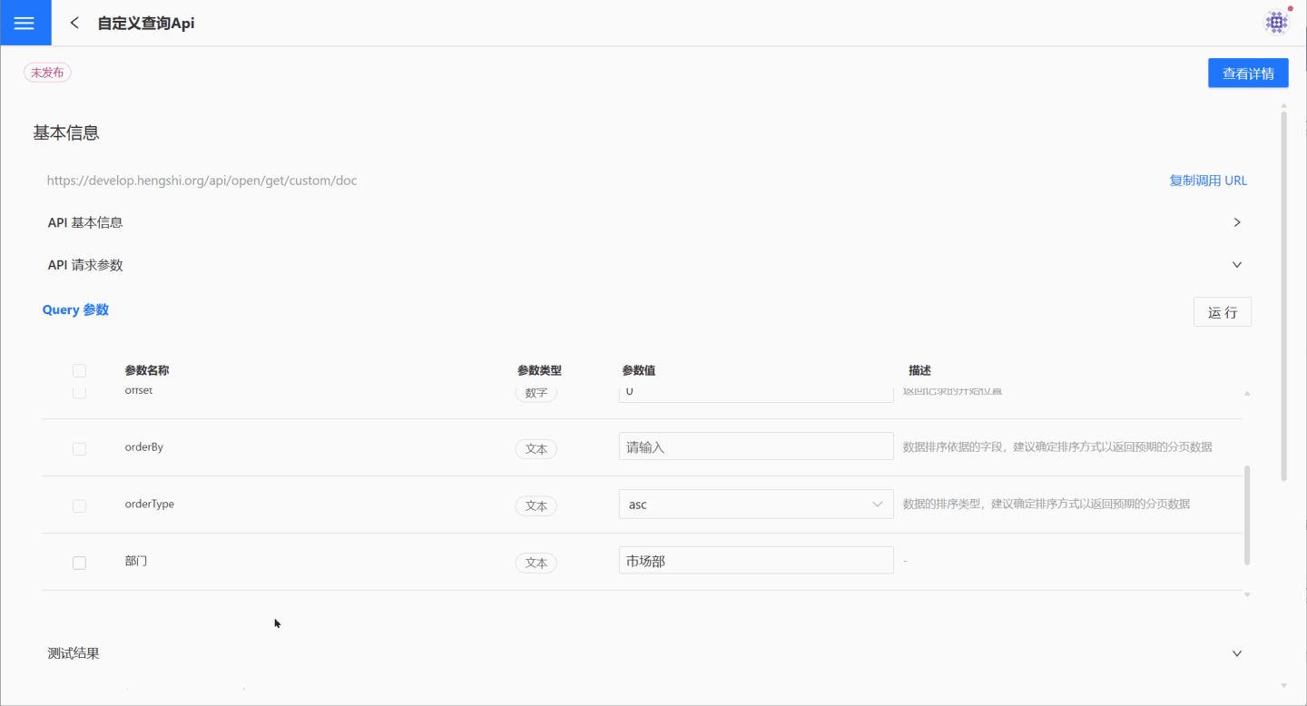Image resolution: width=1307 pixels, height=706 pixels.
Task: Click the 查看详情 button
Action: 1247,74
